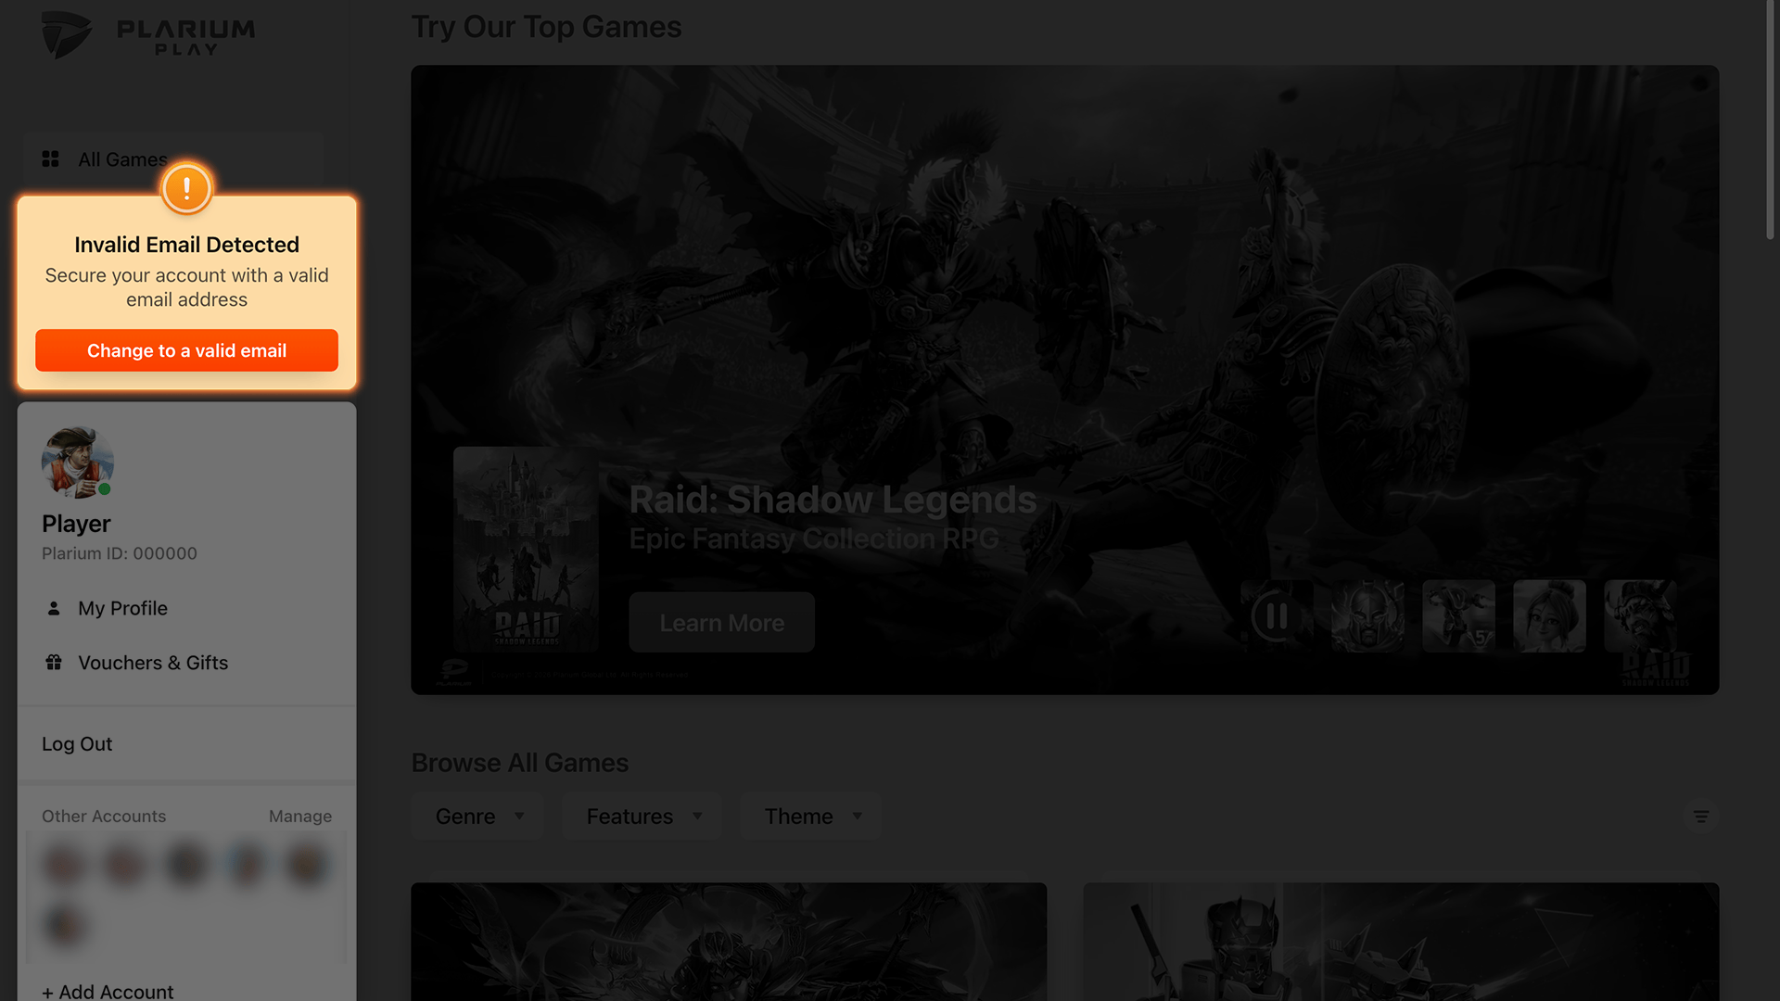The height and width of the screenshot is (1001, 1780).
Task: Click the Plarium Play logo
Action: (148, 35)
